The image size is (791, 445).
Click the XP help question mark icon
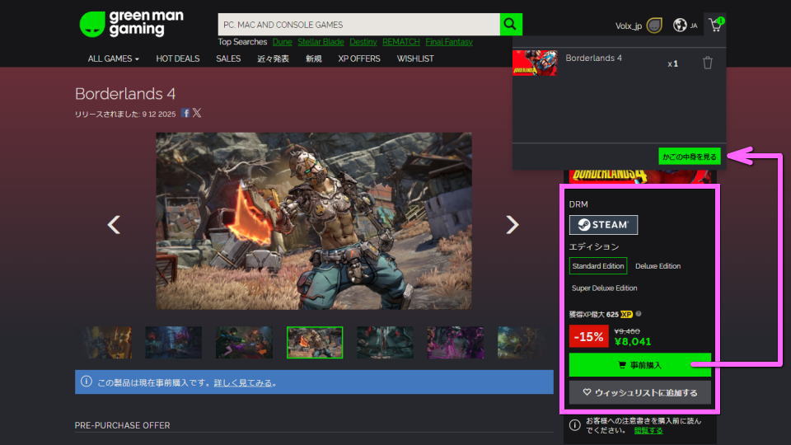click(x=639, y=314)
